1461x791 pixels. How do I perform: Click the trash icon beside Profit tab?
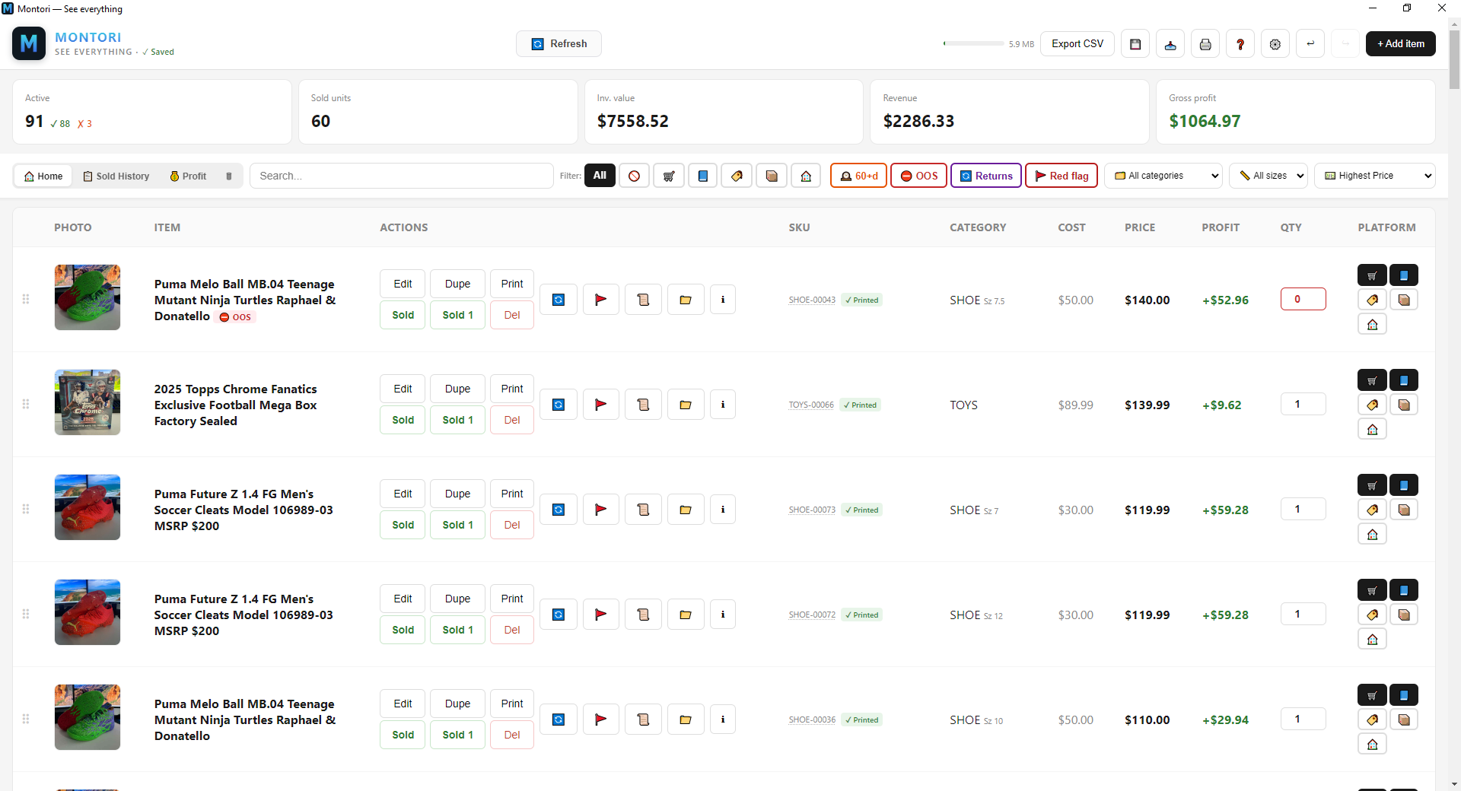[x=229, y=176]
